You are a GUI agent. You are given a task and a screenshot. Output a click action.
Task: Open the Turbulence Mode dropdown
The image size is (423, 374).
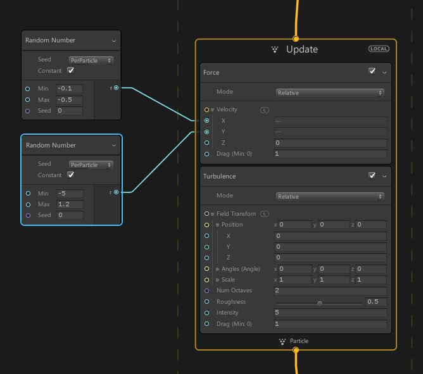pos(330,196)
